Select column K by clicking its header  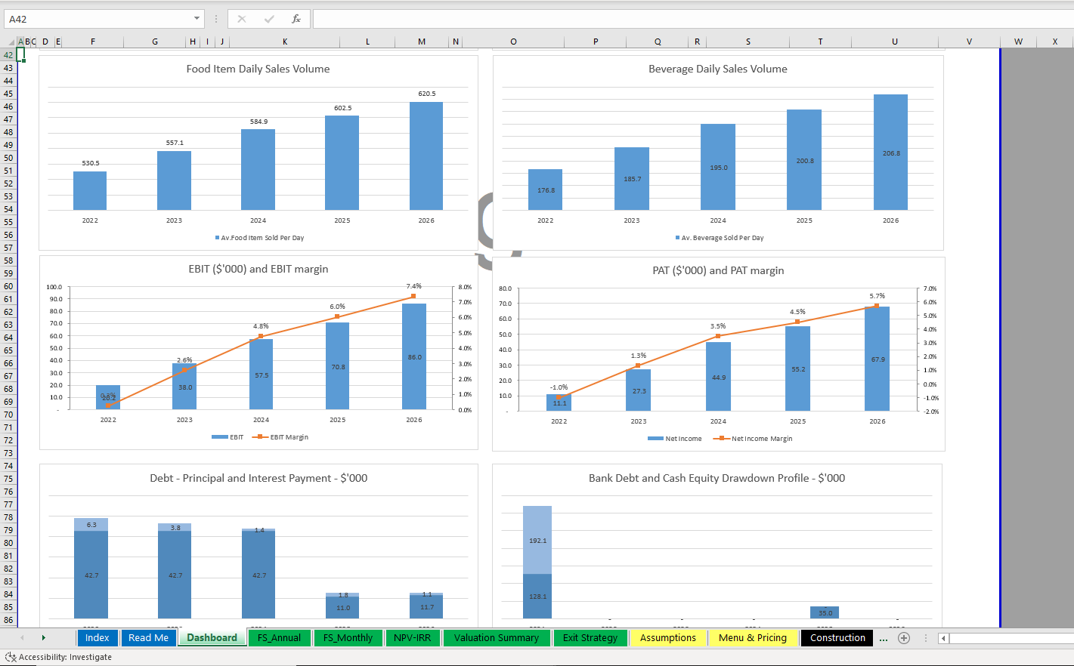coord(285,42)
